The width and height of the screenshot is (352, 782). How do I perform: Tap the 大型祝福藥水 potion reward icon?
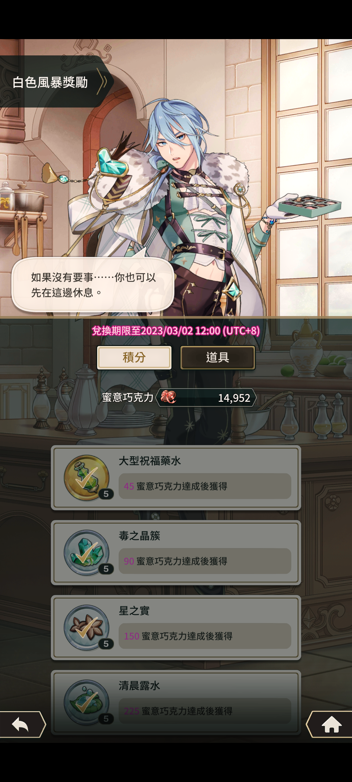coord(87,478)
